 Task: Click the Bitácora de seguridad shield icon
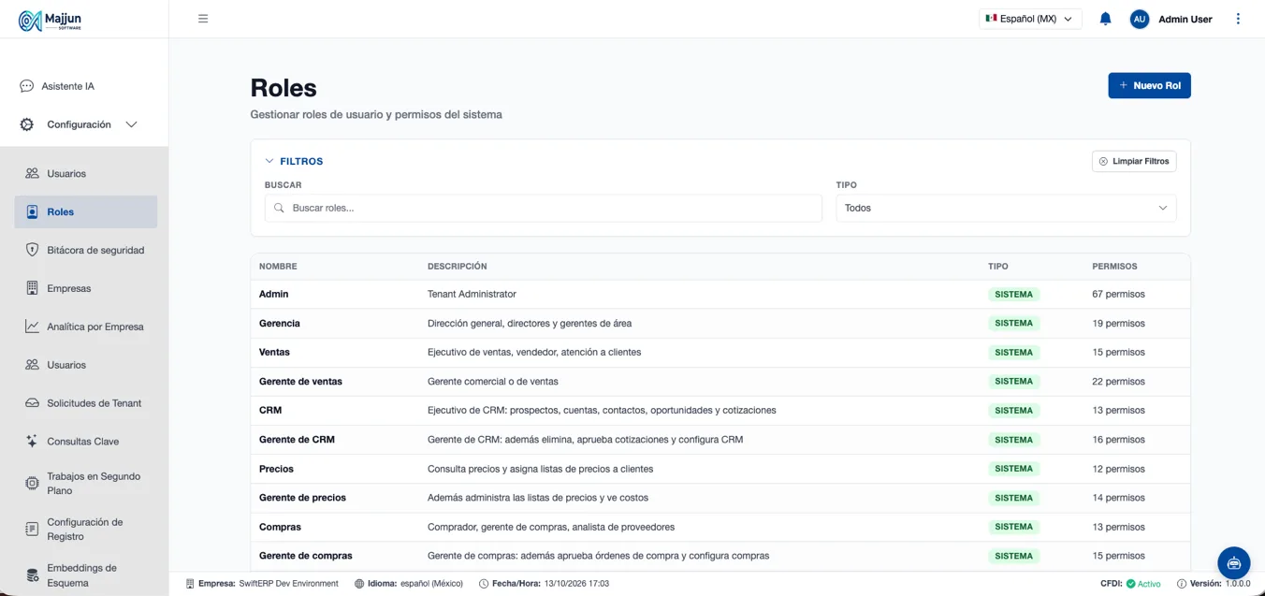[32, 250]
